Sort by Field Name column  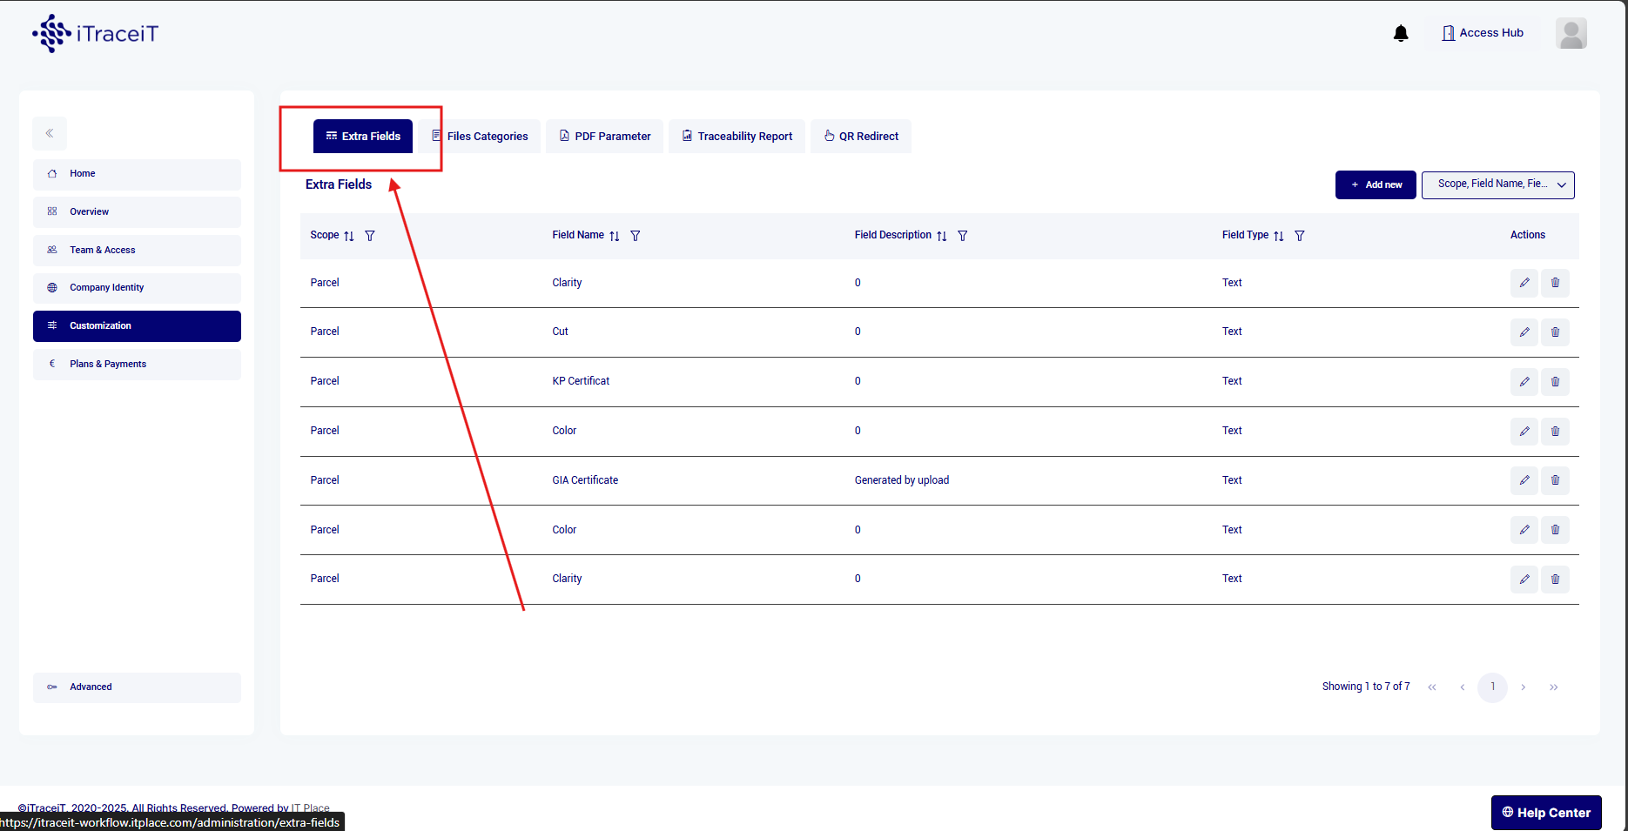615,236
